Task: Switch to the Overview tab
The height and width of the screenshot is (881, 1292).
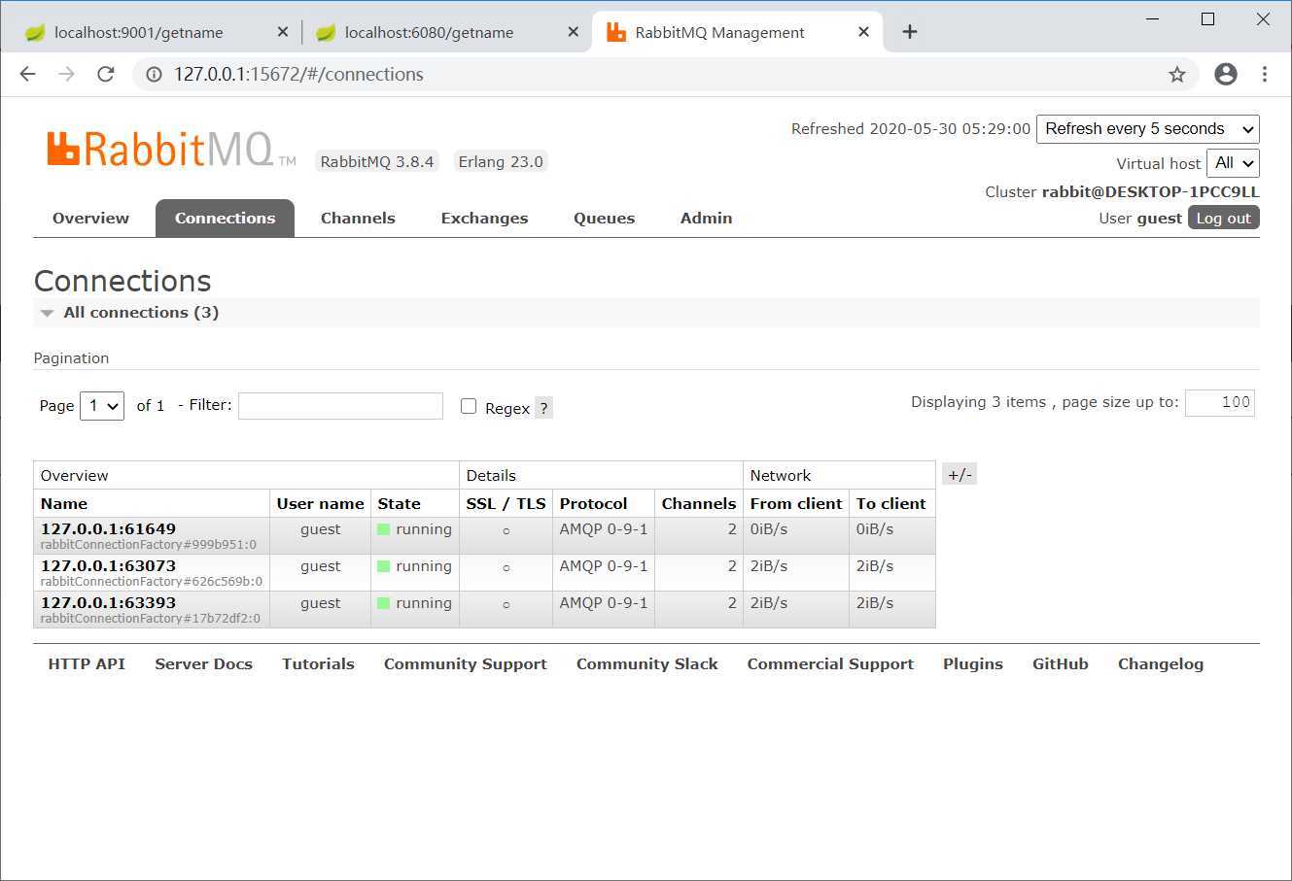Action: [x=91, y=219]
